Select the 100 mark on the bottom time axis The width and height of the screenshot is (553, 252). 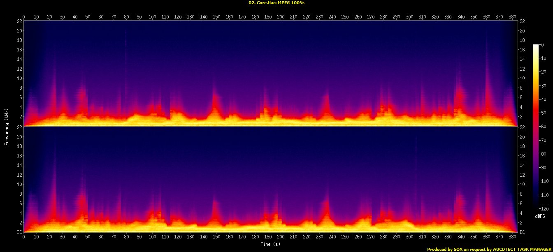[152, 237]
